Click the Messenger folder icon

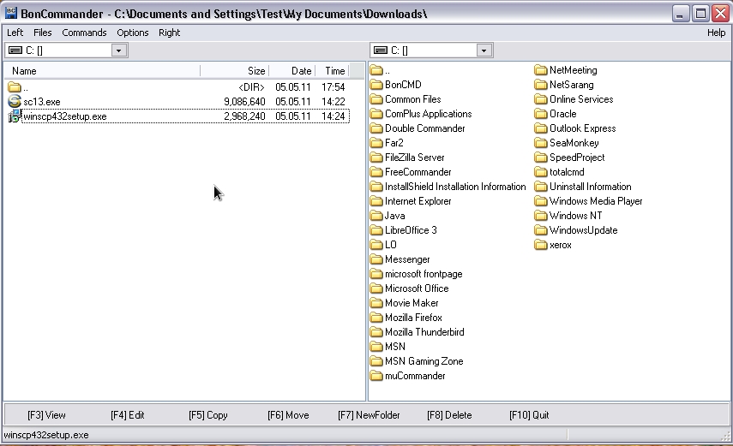coord(376,259)
